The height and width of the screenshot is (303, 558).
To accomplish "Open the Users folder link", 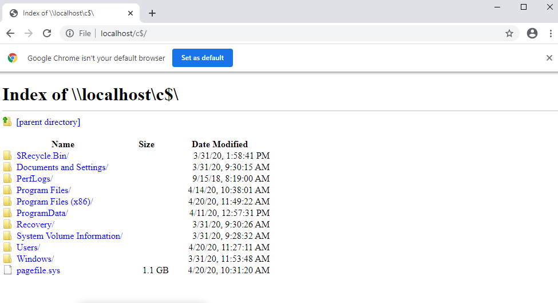I will coord(28,247).
